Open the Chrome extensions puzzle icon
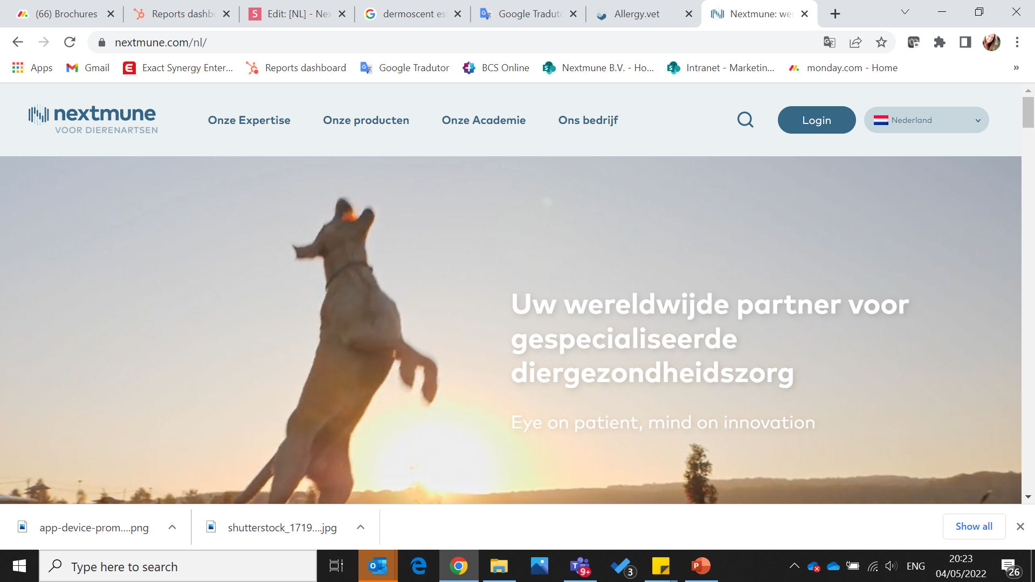This screenshot has height=582, width=1035. [x=939, y=42]
